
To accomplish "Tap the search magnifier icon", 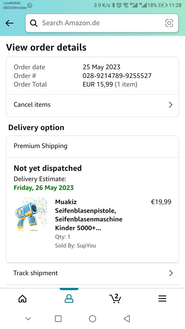I will (x=34, y=23).
